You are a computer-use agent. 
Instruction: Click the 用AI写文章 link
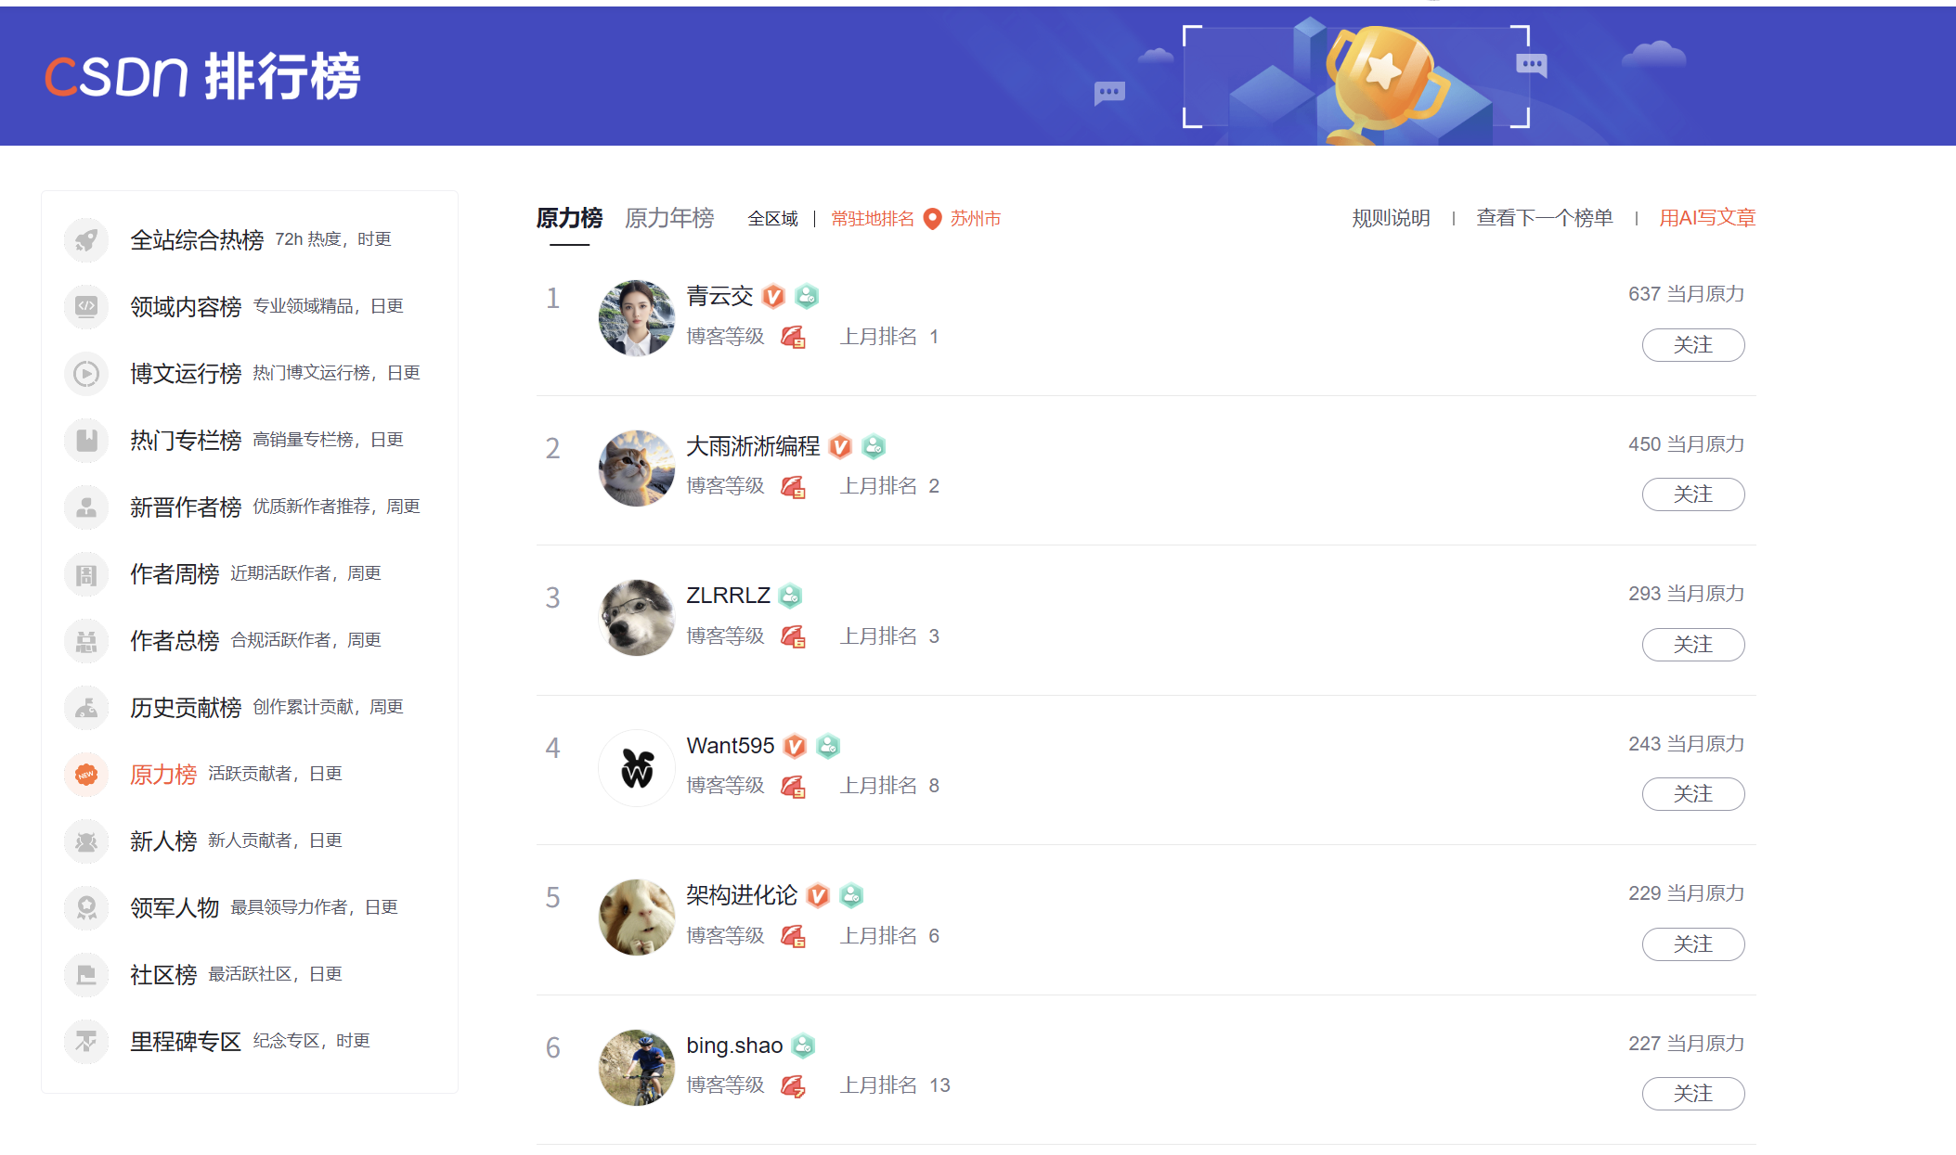click(x=1707, y=218)
